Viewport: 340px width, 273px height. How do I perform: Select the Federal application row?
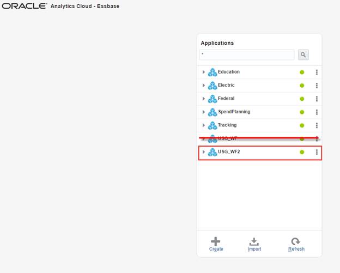pyautogui.click(x=226, y=99)
